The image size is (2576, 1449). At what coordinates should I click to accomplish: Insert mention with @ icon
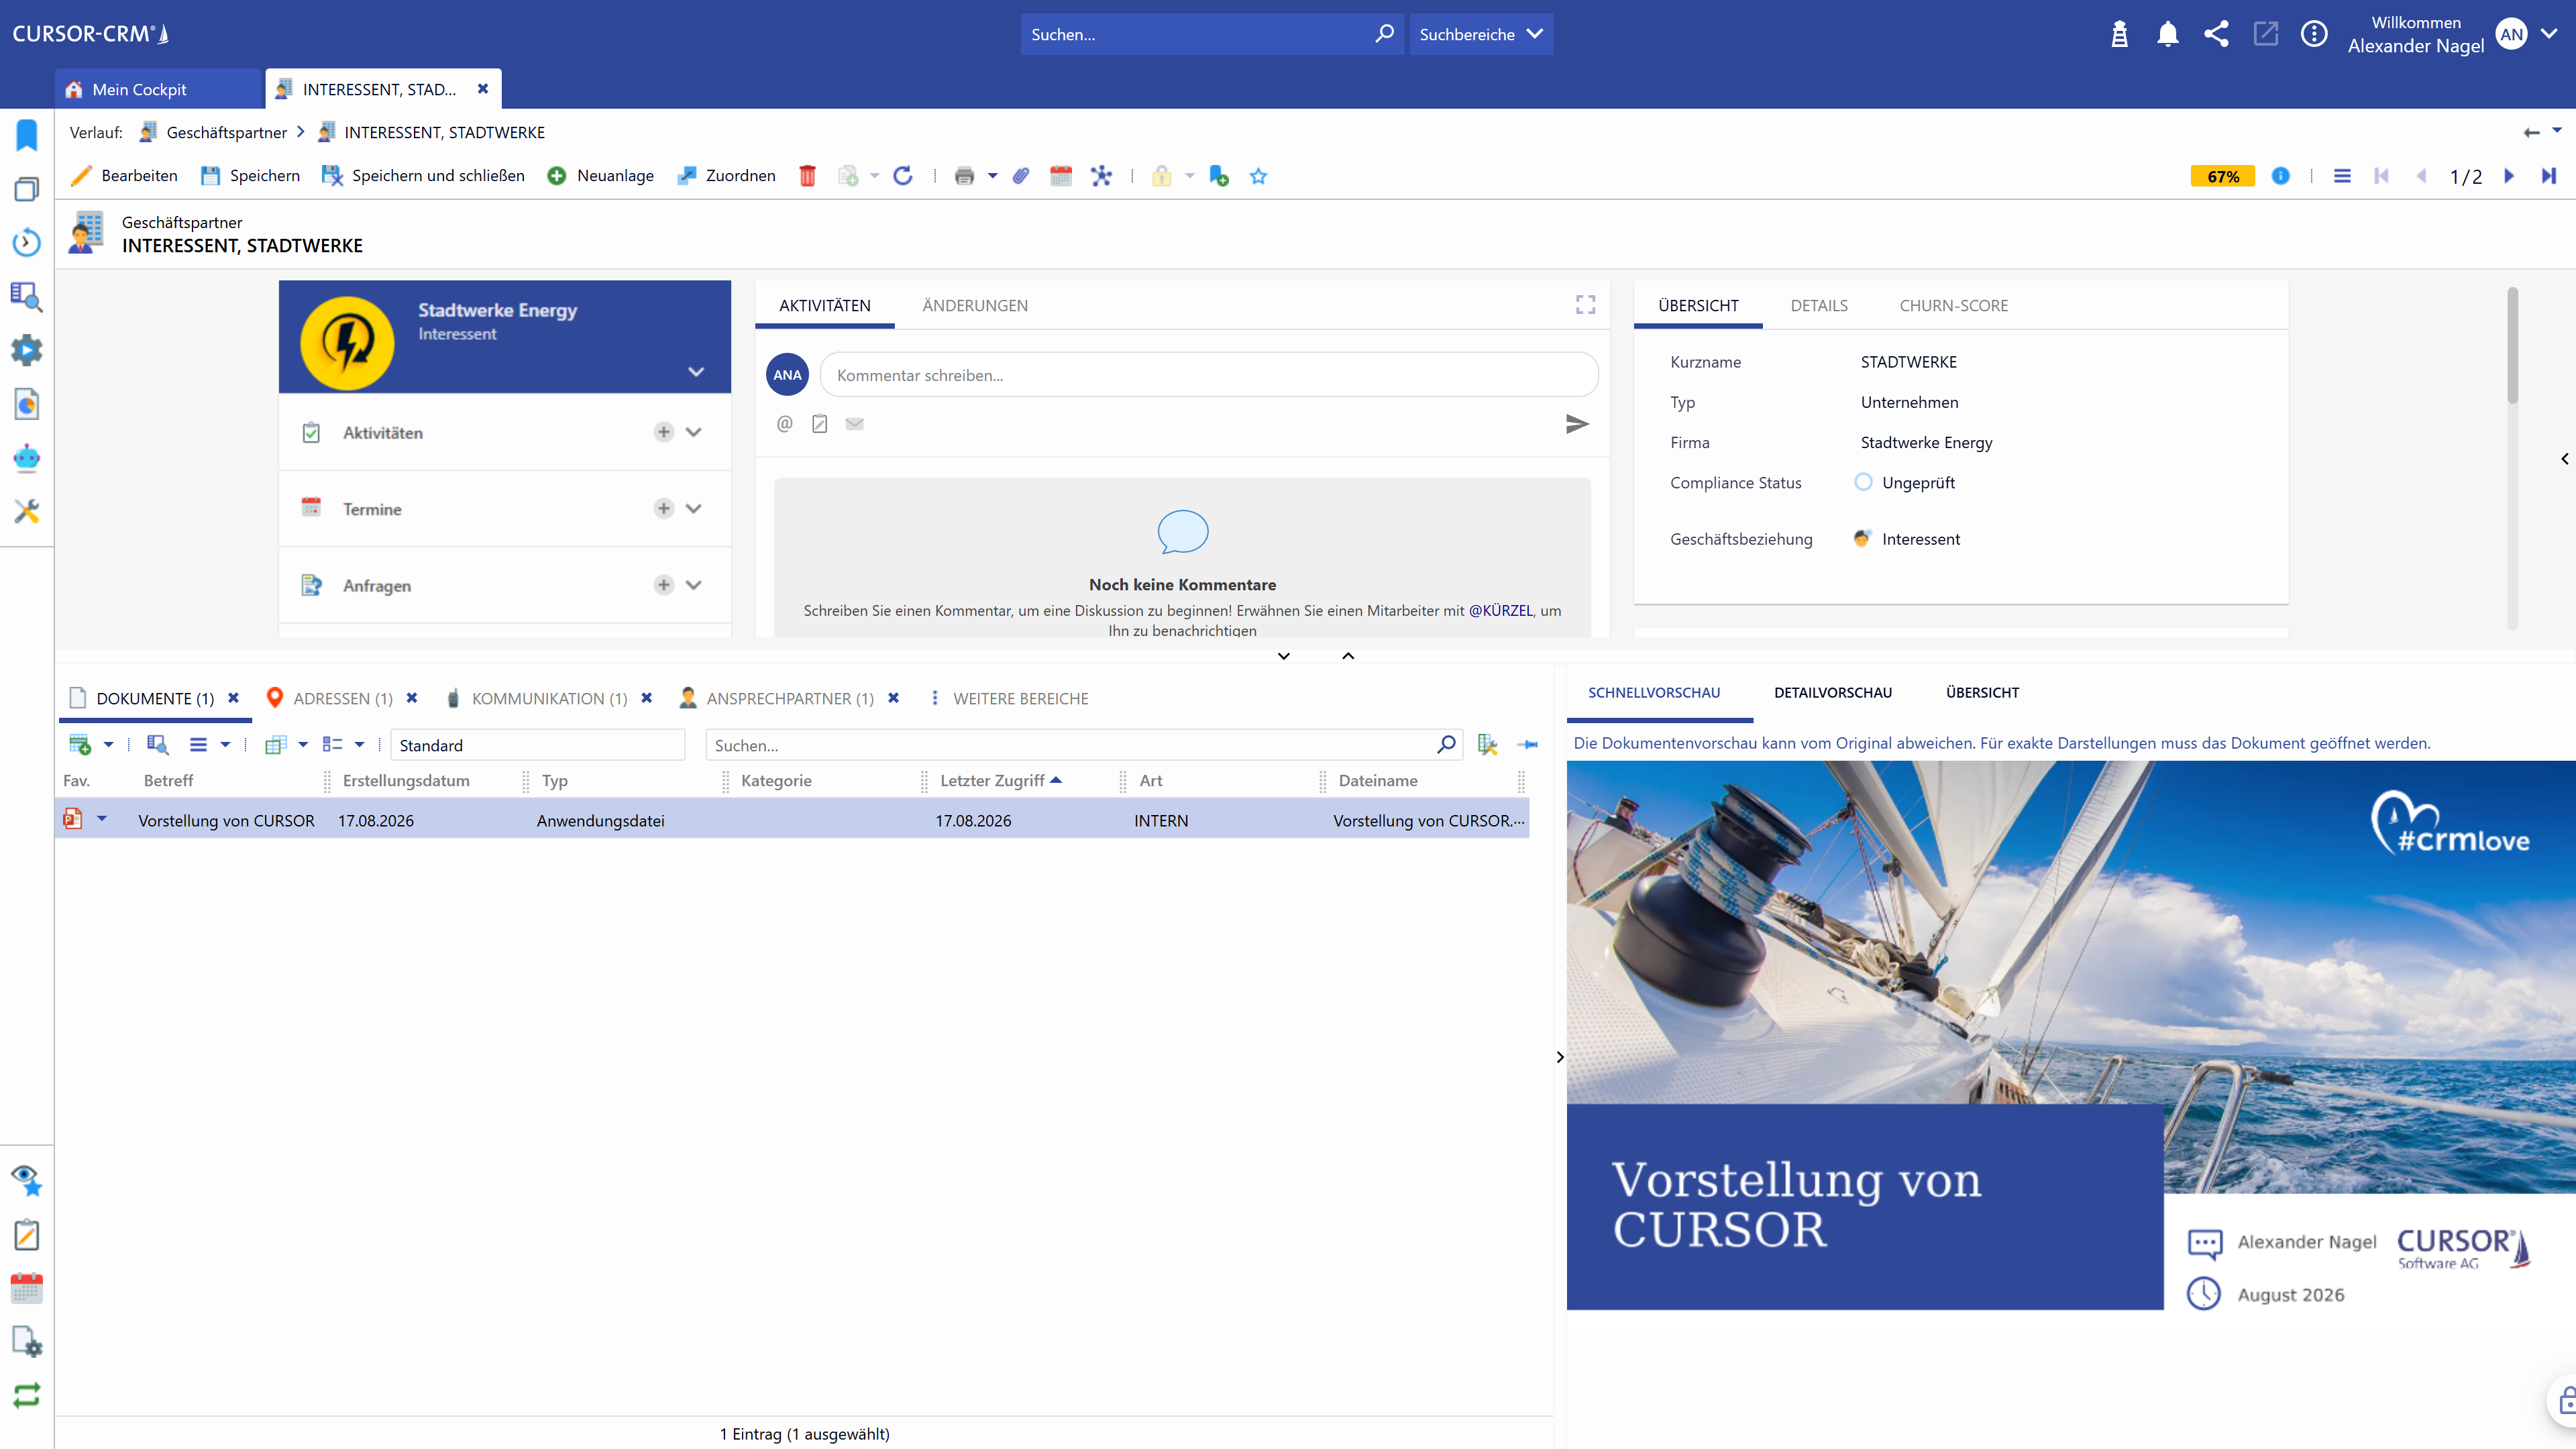pyautogui.click(x=785, y=424)
